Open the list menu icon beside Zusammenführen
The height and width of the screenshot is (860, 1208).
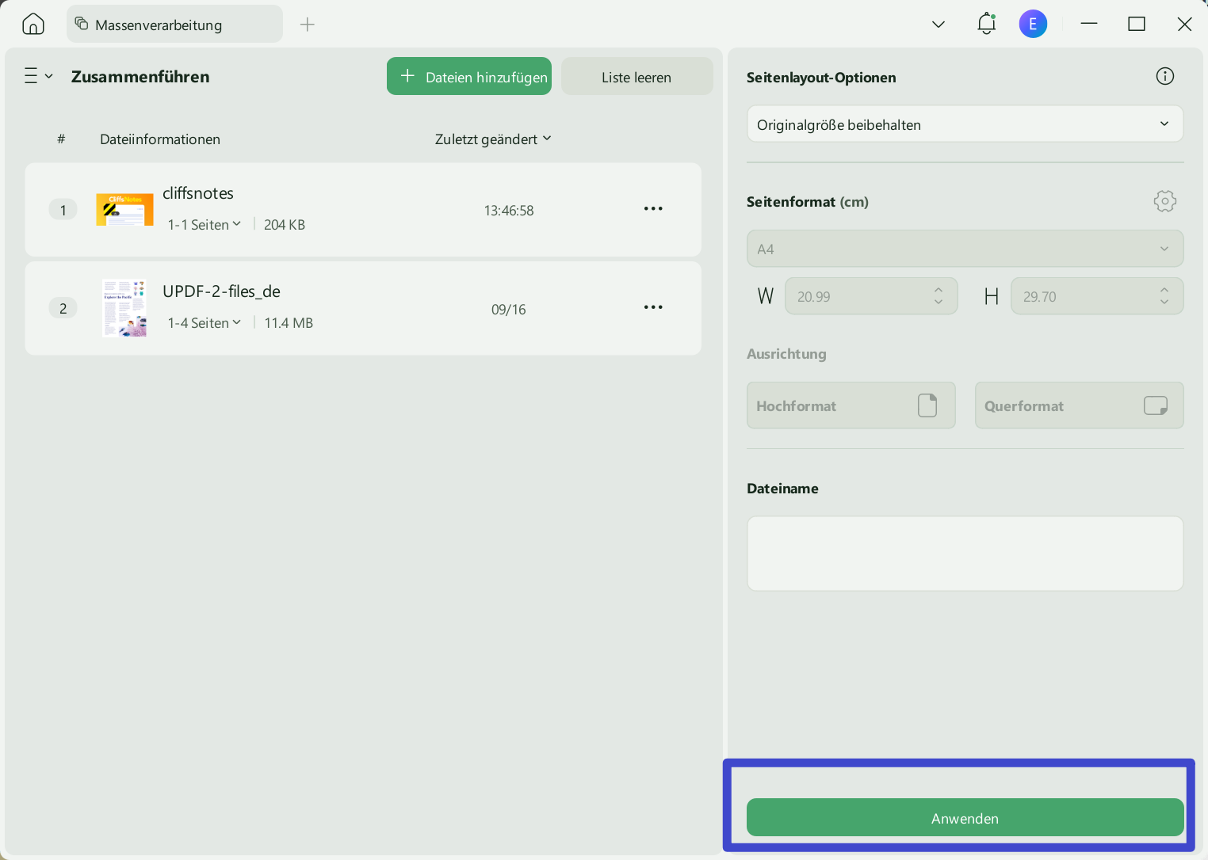tap(37, 76)
